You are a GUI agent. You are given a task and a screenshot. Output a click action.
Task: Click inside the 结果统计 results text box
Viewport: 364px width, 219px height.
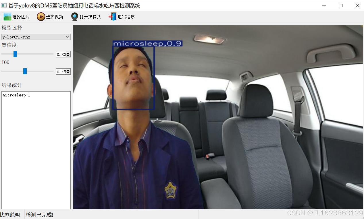coord(36,150)
